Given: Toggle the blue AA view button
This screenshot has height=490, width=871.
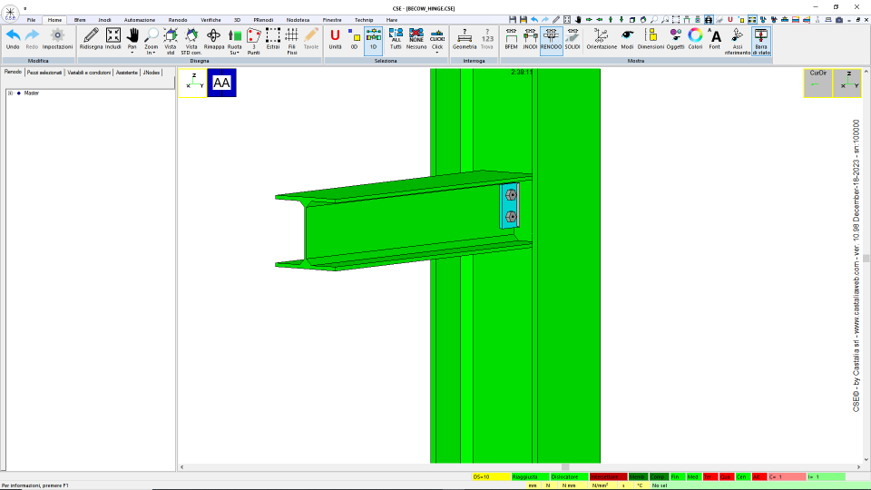Looking at the screenshot, I should click(x=221, y=83).
